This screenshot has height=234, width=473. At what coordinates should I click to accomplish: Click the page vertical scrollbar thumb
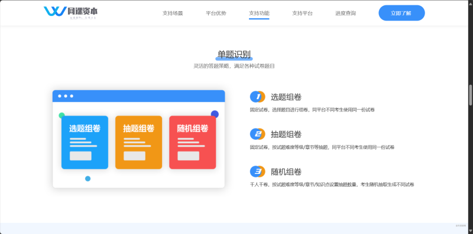470,95
